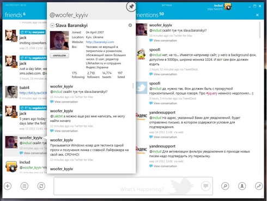267x201 pixels.
Task: Click the plus add column icon
Action: click(8, 186)
